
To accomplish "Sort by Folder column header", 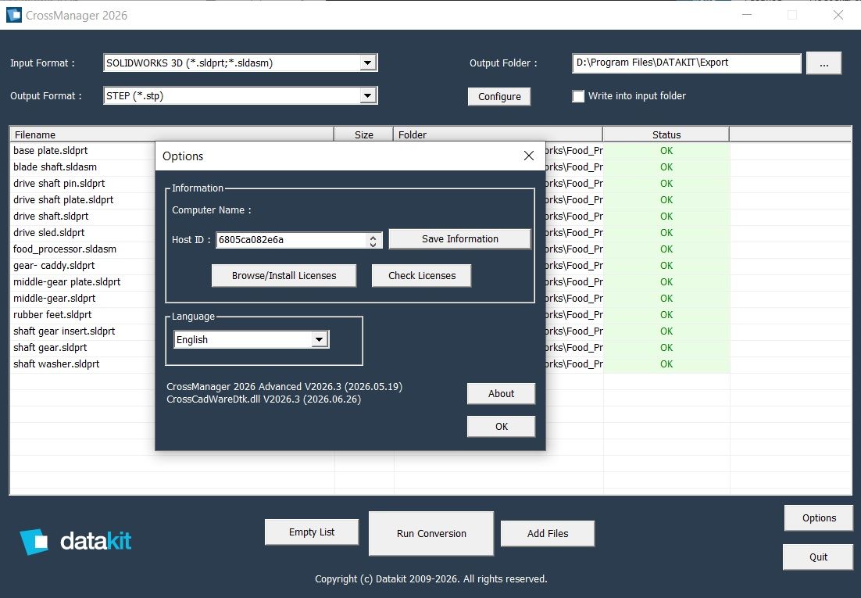I will 498,134.
